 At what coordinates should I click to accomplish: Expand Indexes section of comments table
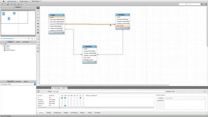pos(96,62)
